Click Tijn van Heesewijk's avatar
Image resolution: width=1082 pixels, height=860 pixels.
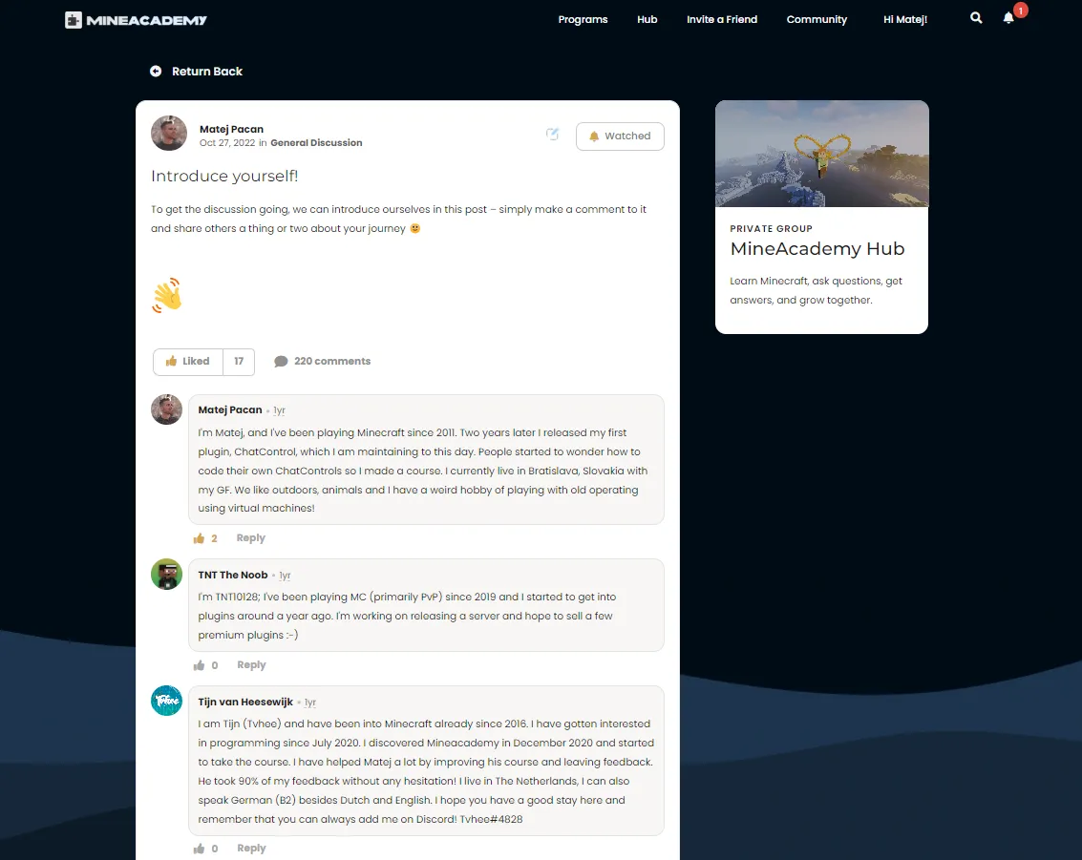(166, 701)
